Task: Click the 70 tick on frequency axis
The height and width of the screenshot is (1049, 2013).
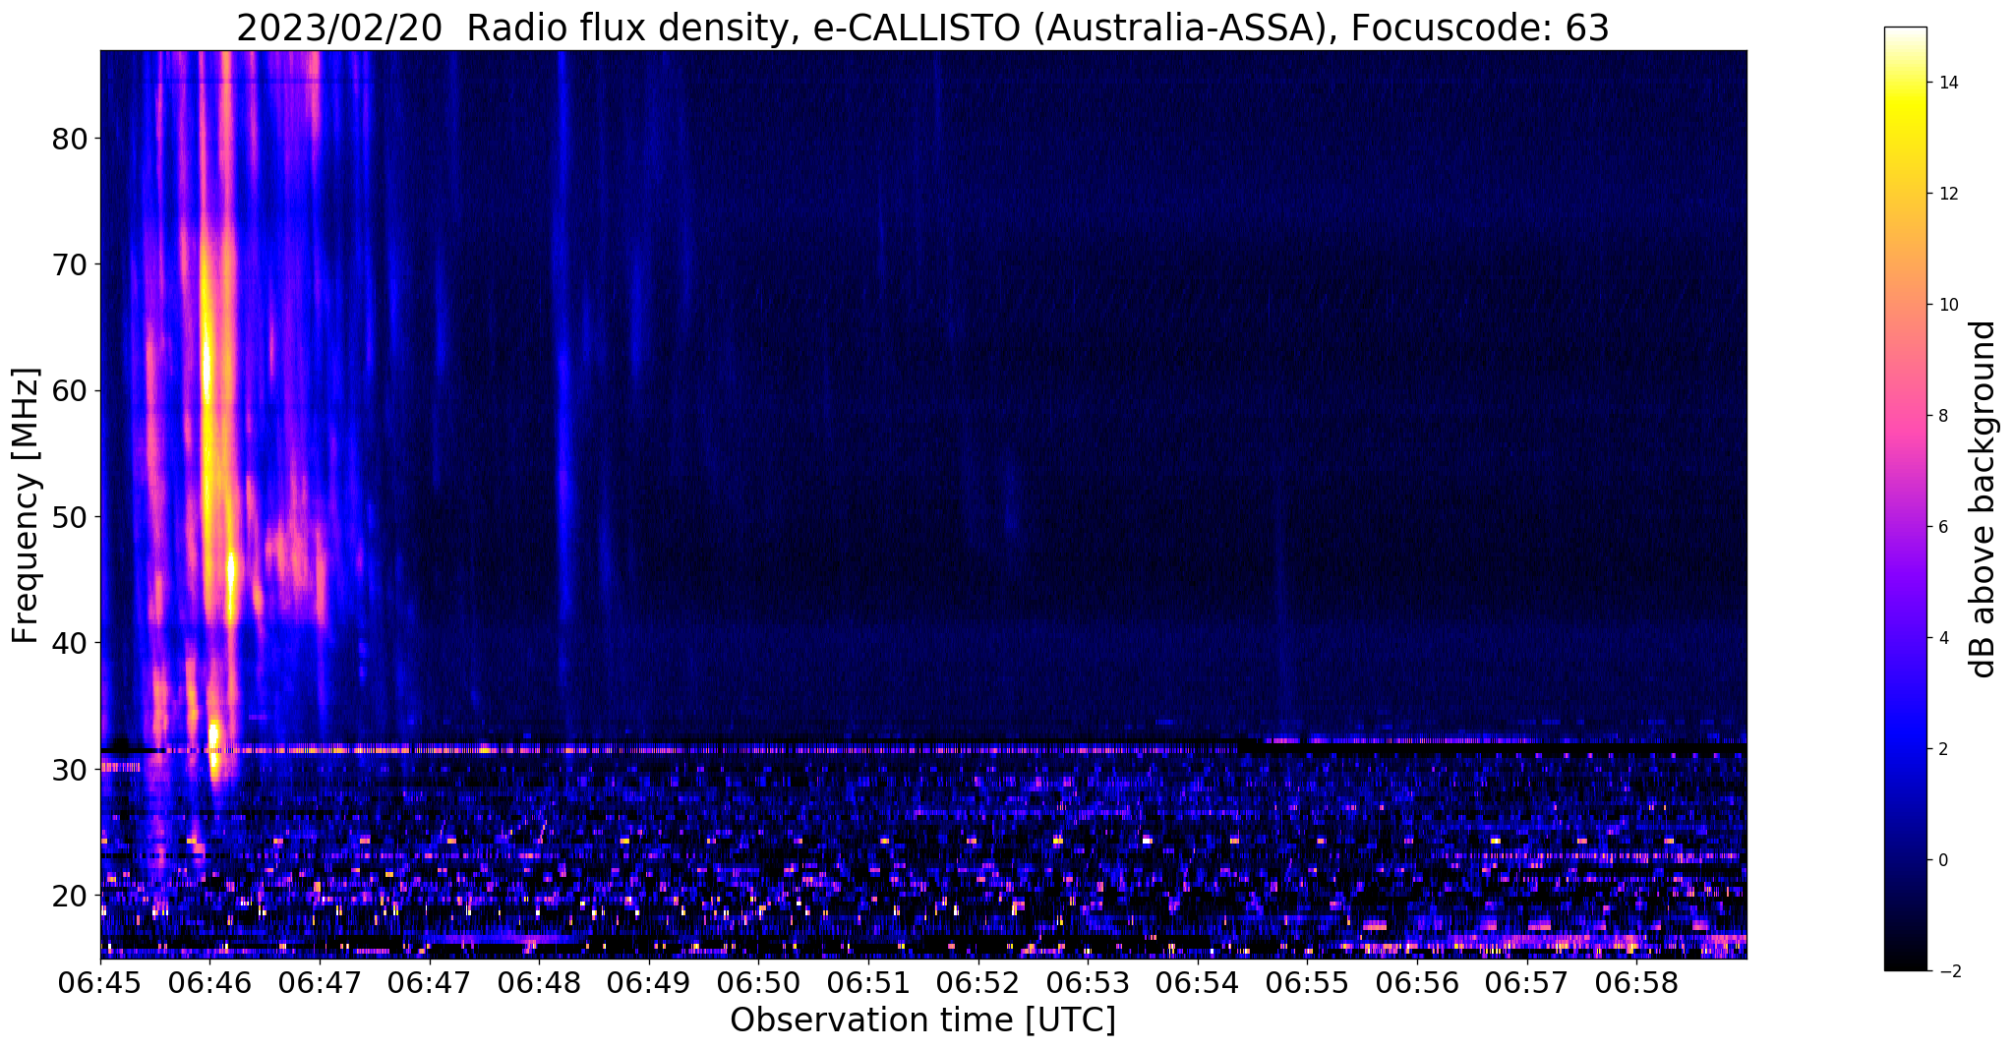Action: coord(70,264)
